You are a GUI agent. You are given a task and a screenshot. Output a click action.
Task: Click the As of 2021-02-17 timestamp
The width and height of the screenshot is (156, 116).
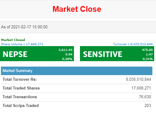coord(24,27)
